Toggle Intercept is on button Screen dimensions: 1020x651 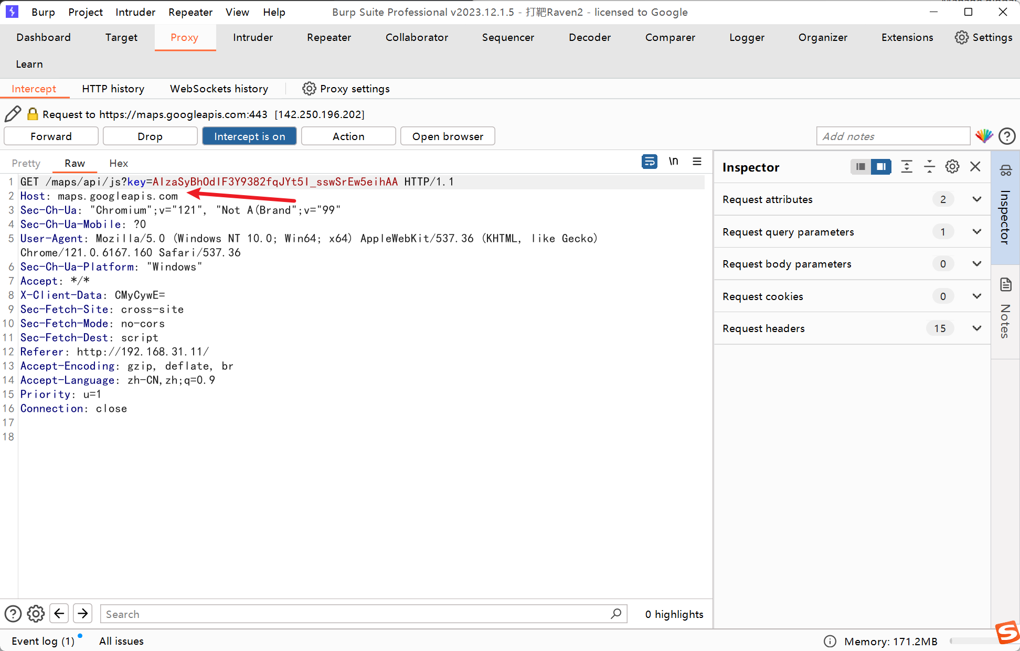click(249, 136)
